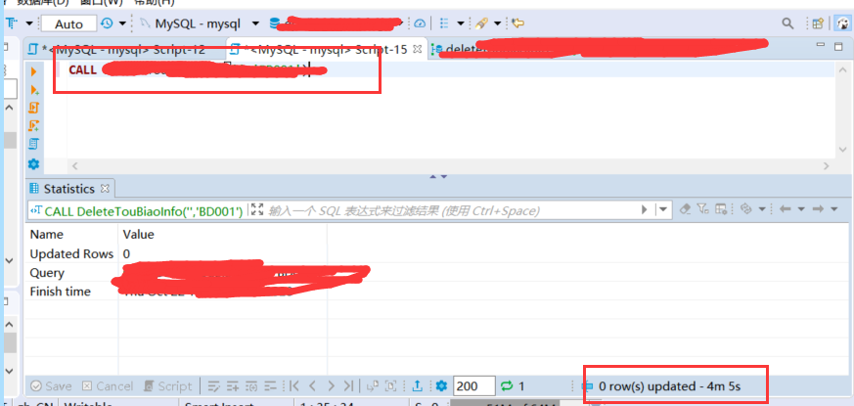Viewport: 854px width, 406px height.
Task: Add a row using the results toolbar icon
Action: point(233,385)
